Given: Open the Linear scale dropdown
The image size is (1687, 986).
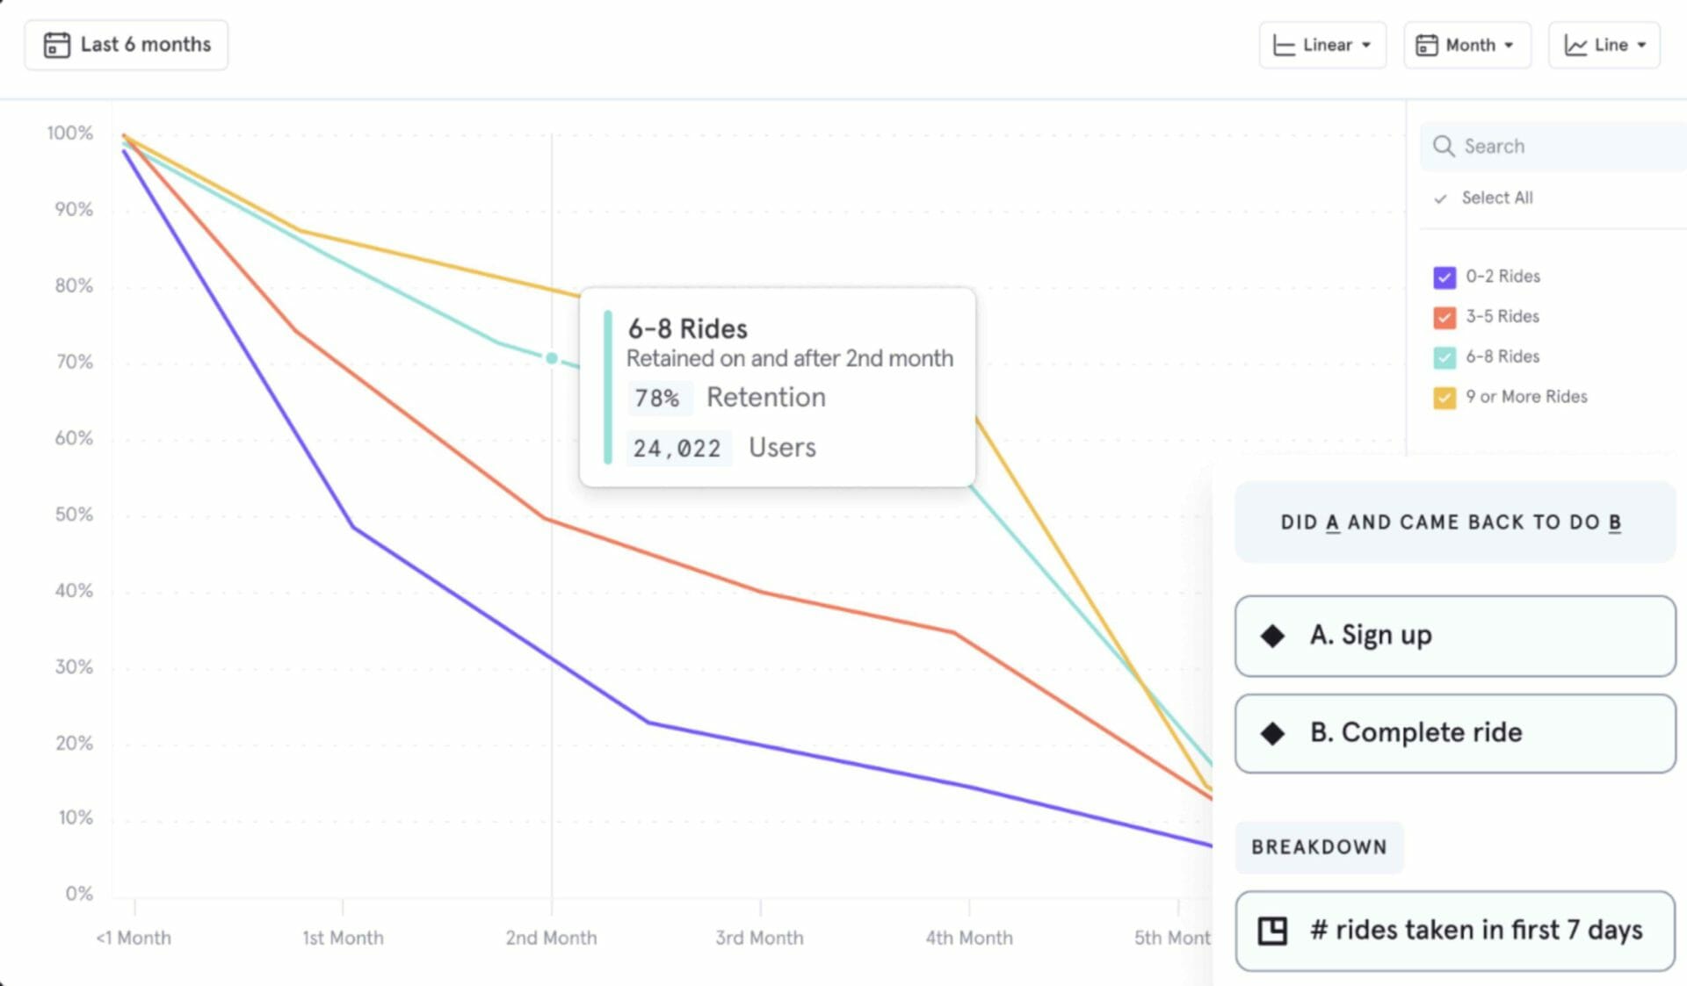Looking at the screenshot, I should click(1322, 46).
